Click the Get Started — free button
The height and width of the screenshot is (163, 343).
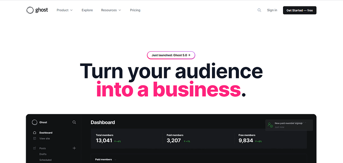[x=300, y=10]
